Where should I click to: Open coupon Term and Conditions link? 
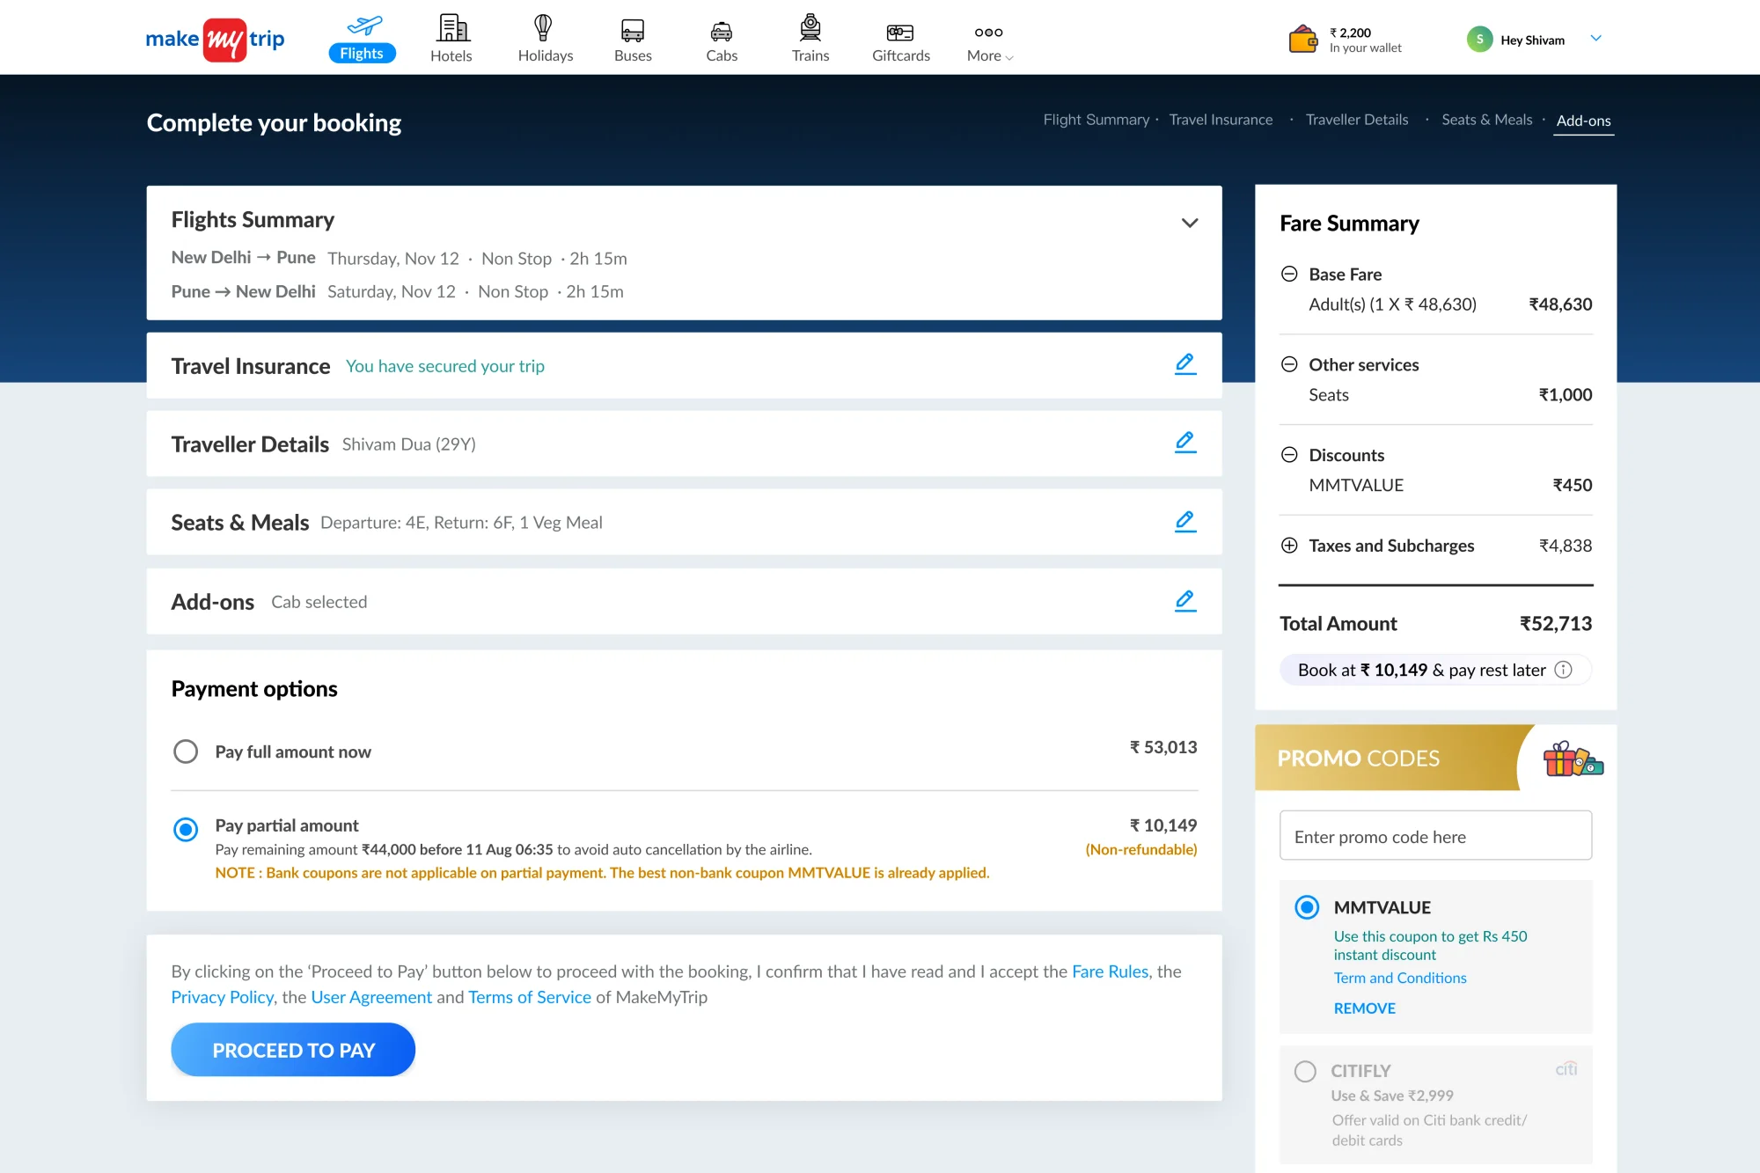1400,978
